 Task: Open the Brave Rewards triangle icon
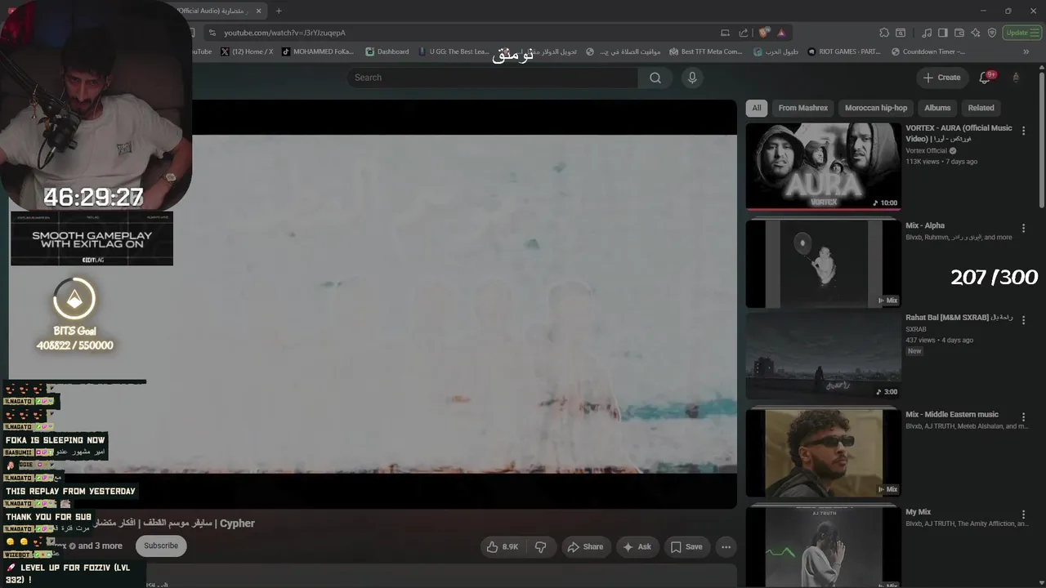pos(781,33)
